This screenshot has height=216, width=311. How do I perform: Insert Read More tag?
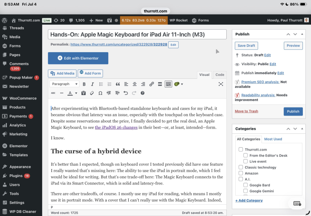160,84
